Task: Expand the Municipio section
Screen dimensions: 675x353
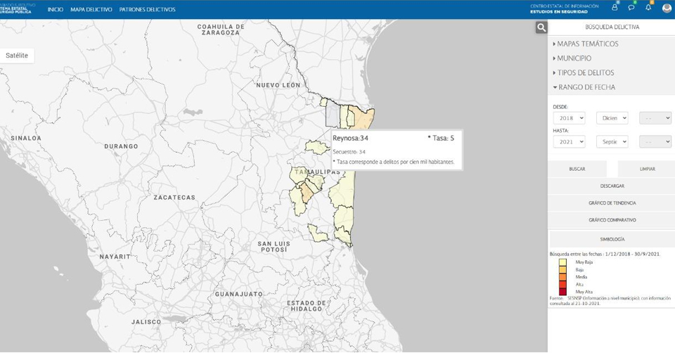Action: pyautogui.click(x=574, y=58)
